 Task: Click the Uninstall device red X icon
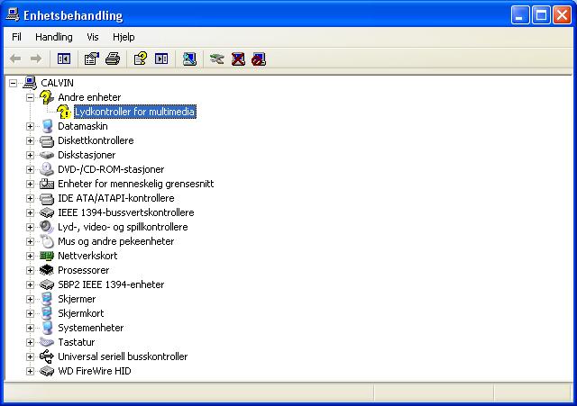238,59
